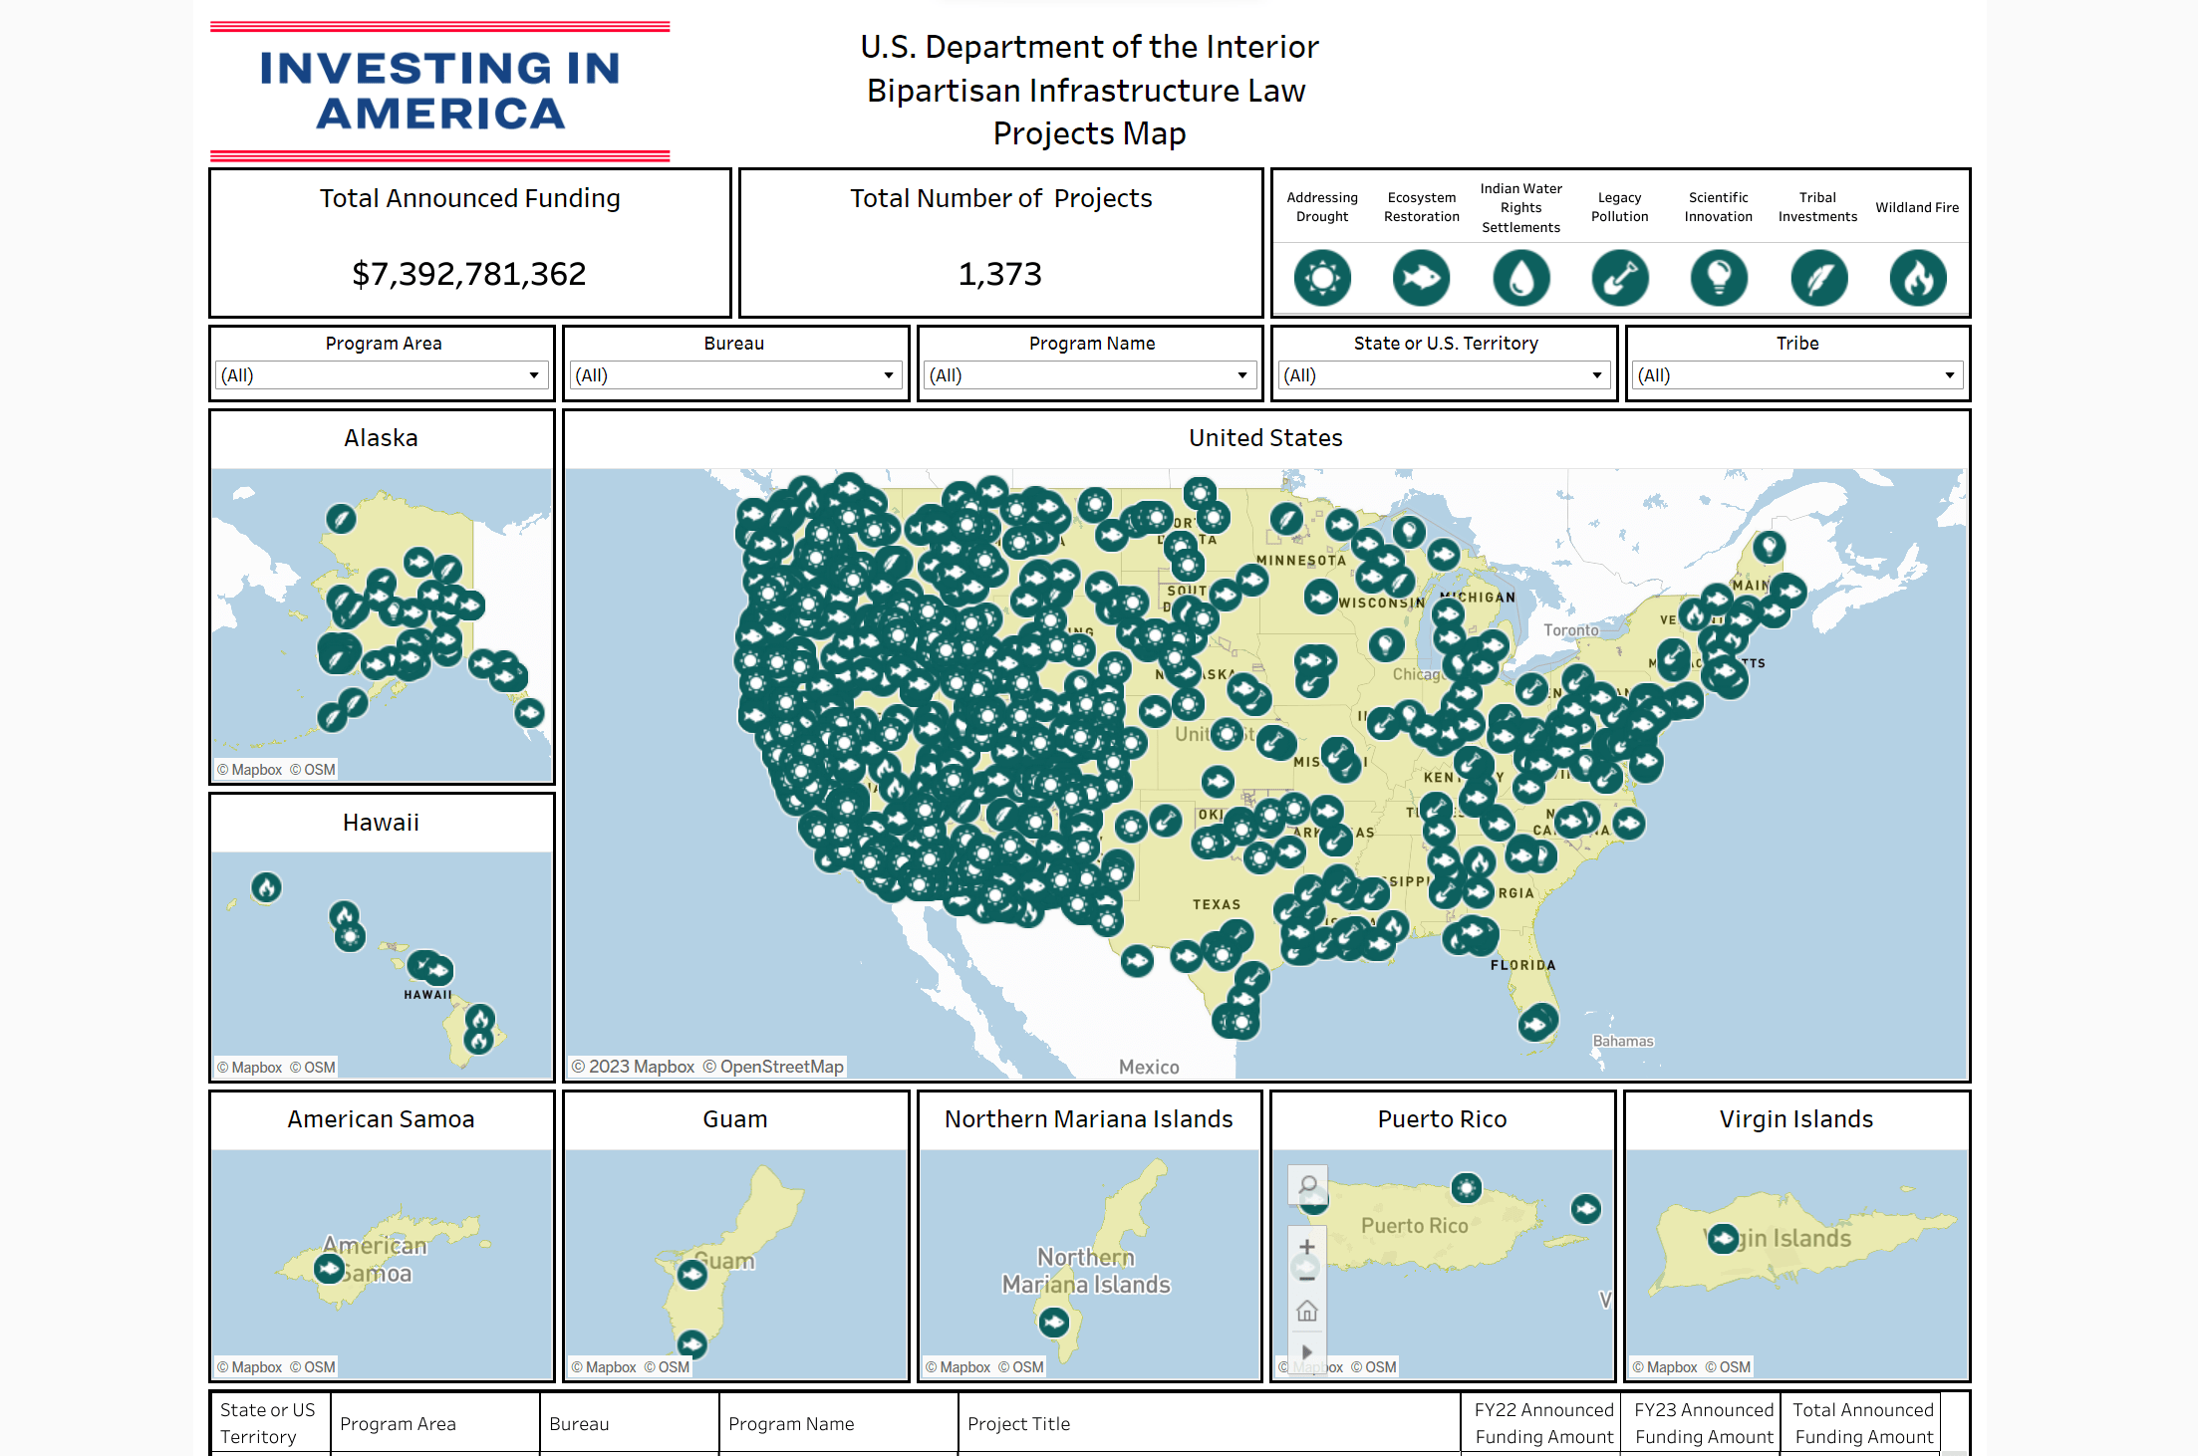
Task: Open the Tribe filter dropdown
Action: pos(1797,375)
